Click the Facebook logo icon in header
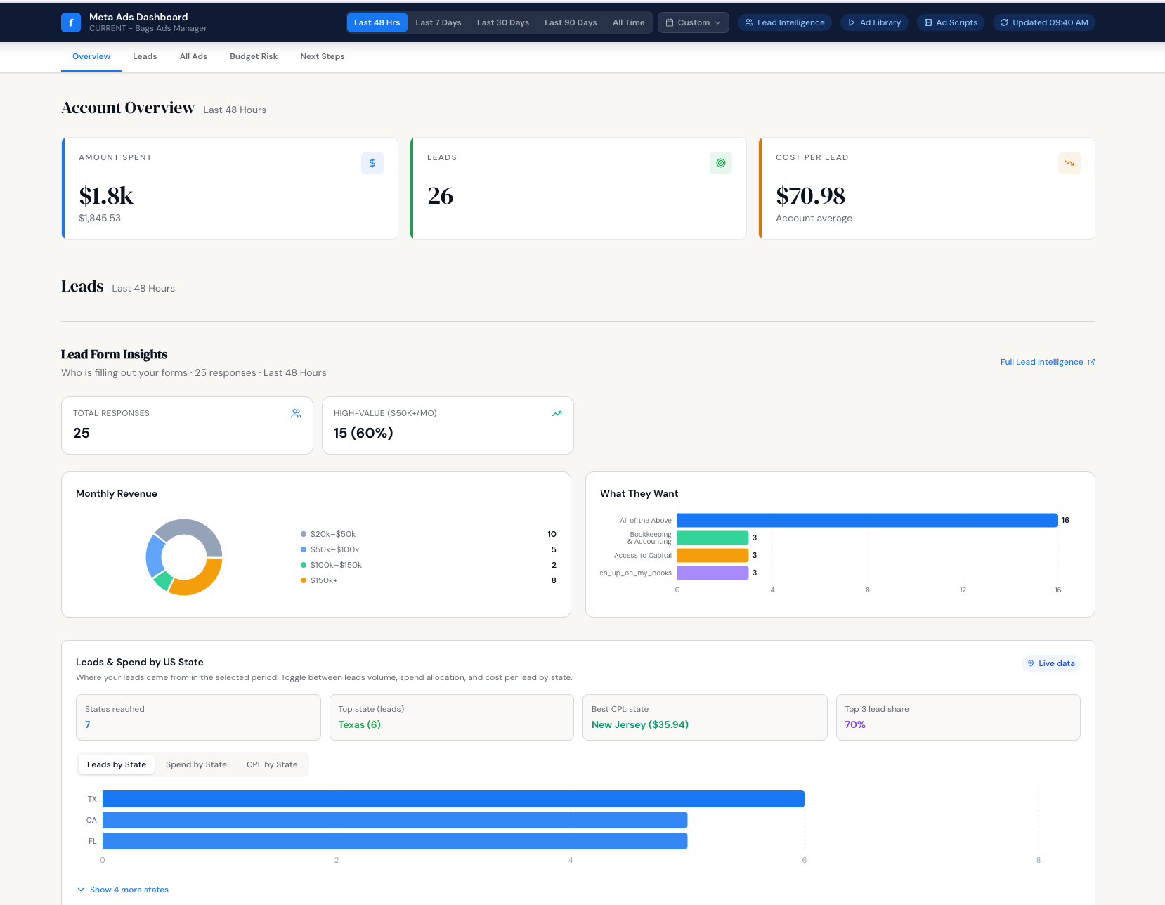1165x905 pixels. (71, 22)
